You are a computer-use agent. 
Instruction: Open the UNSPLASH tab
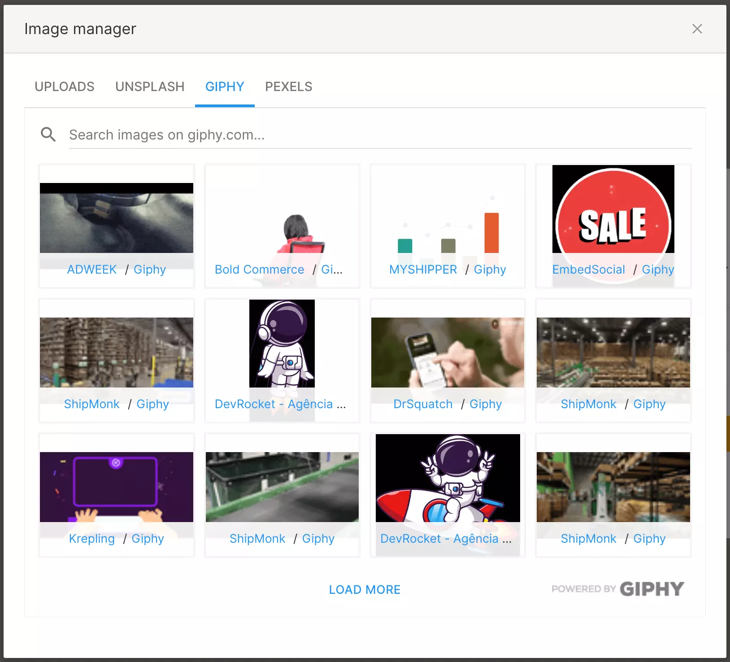point(150,87)
